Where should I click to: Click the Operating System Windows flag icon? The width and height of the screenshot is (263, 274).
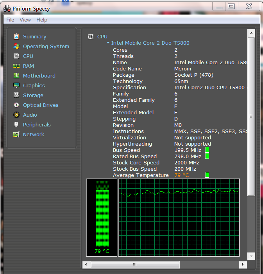click(x=16, y=46)
